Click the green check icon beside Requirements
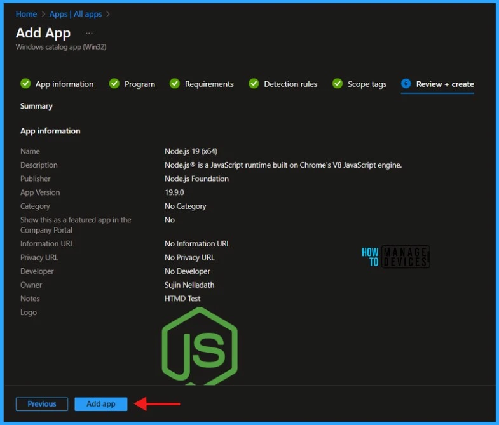Image resolution: width=499 pixels, height=425 pixels. 175,84
